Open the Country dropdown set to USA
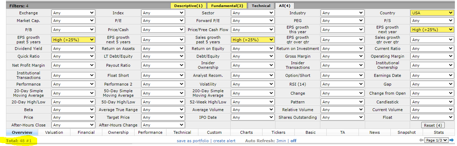Image resolution: width=457 pixels, height=146 pixels. [432, 13]
